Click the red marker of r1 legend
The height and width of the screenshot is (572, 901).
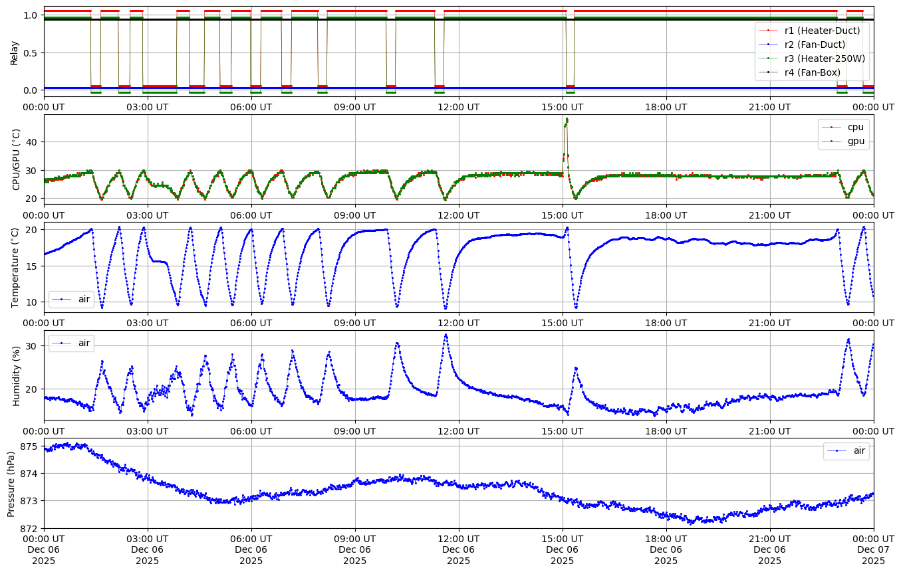pos(769,31)
